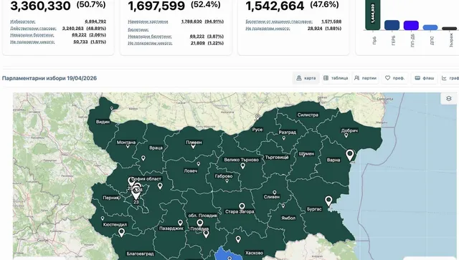
Task: Click the Burgas map pin
Action: [328, 201]
